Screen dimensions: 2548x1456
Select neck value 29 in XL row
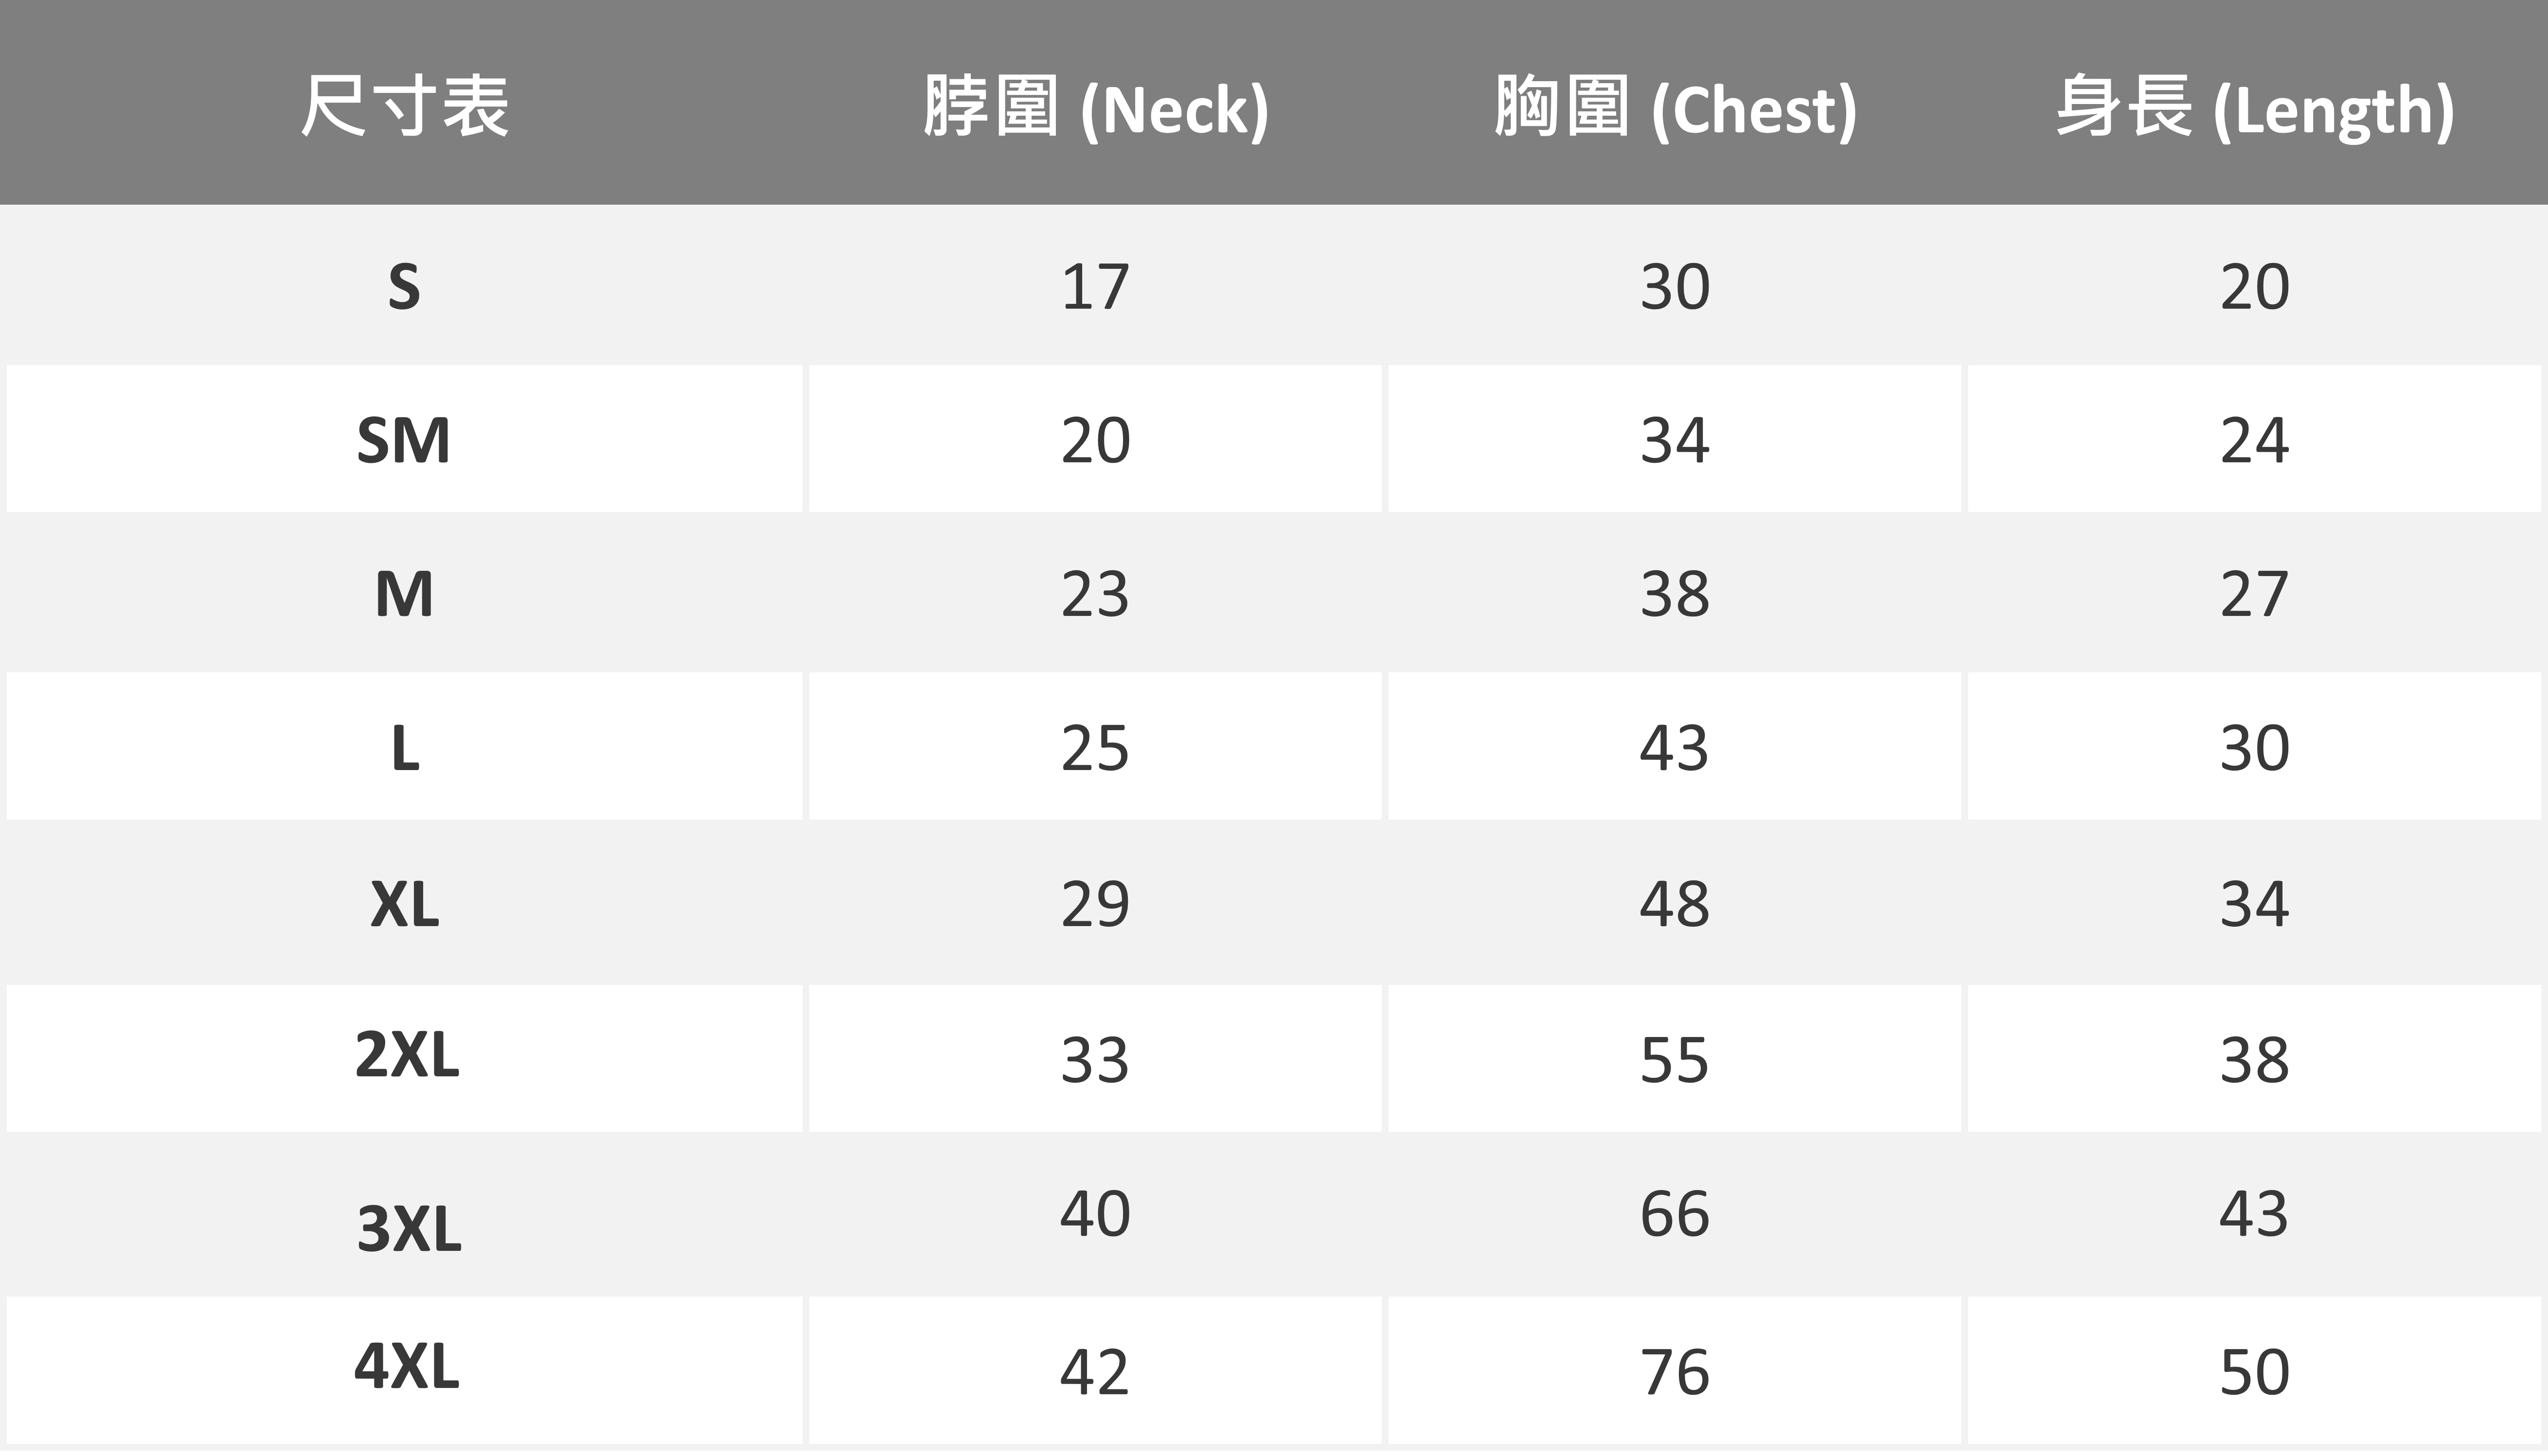(1095, 904)
